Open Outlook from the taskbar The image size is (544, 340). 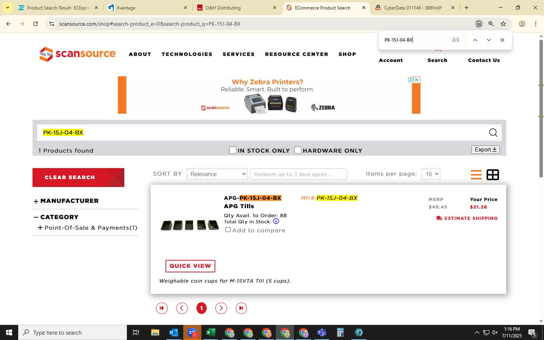[173, 332]
